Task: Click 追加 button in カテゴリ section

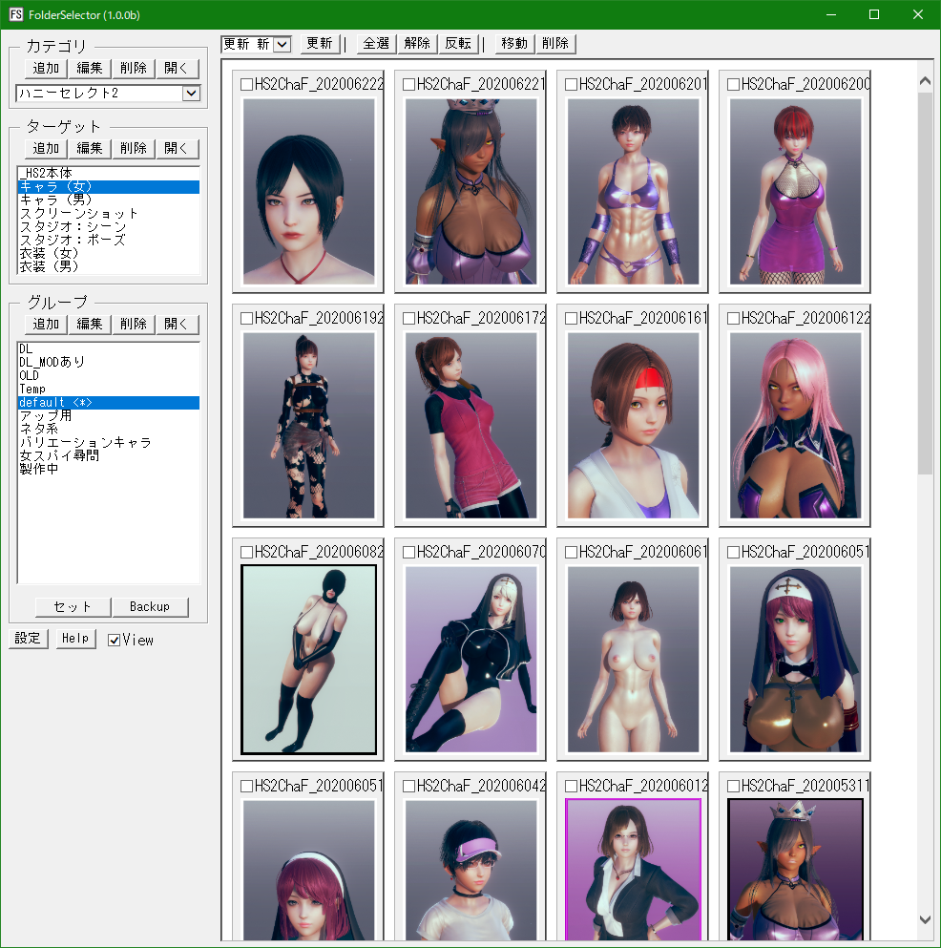Action: pos(46,69)
